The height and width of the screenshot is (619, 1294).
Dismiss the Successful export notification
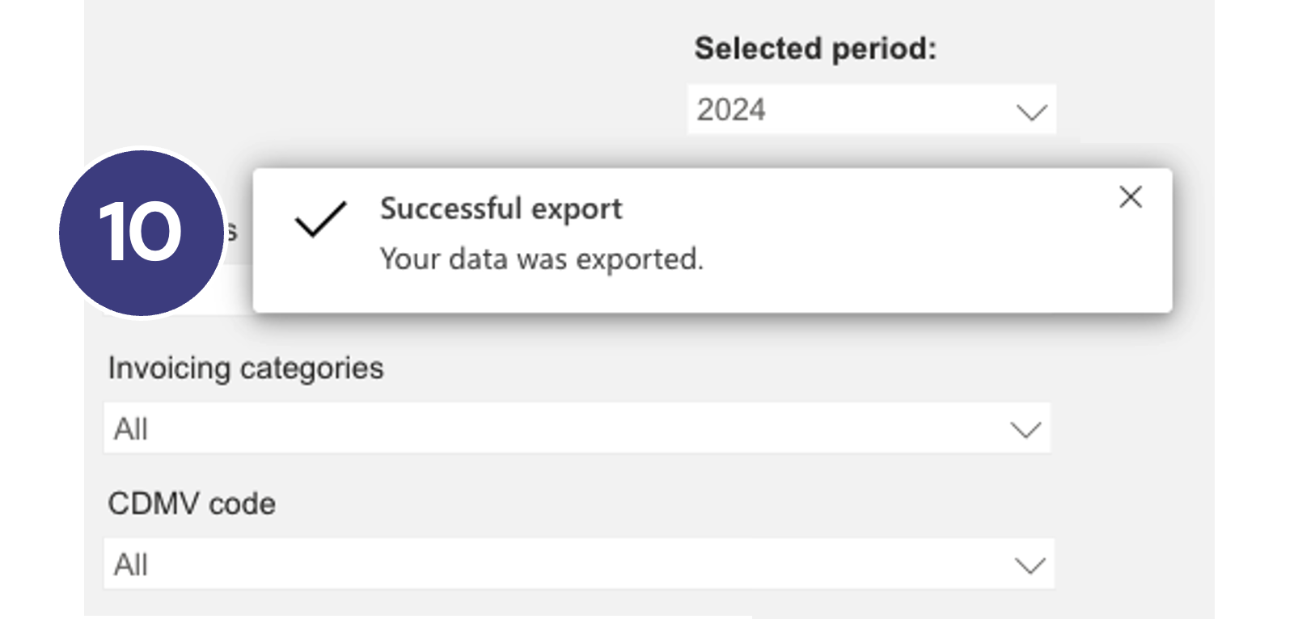1130,197
